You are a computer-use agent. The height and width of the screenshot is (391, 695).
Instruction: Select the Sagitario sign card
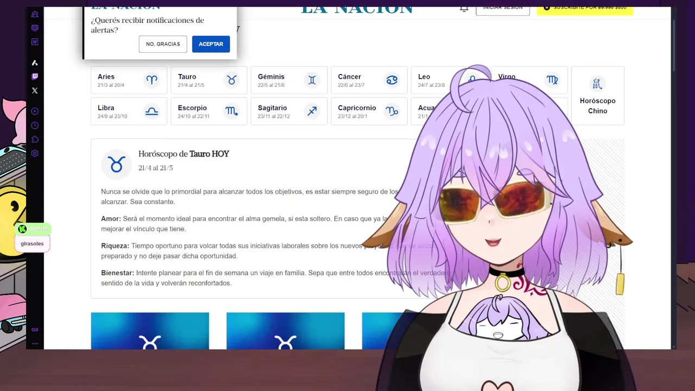pos(289,111)
